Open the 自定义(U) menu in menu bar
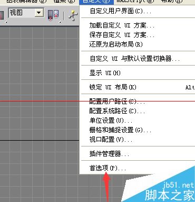195x202 pixels. 96,2
